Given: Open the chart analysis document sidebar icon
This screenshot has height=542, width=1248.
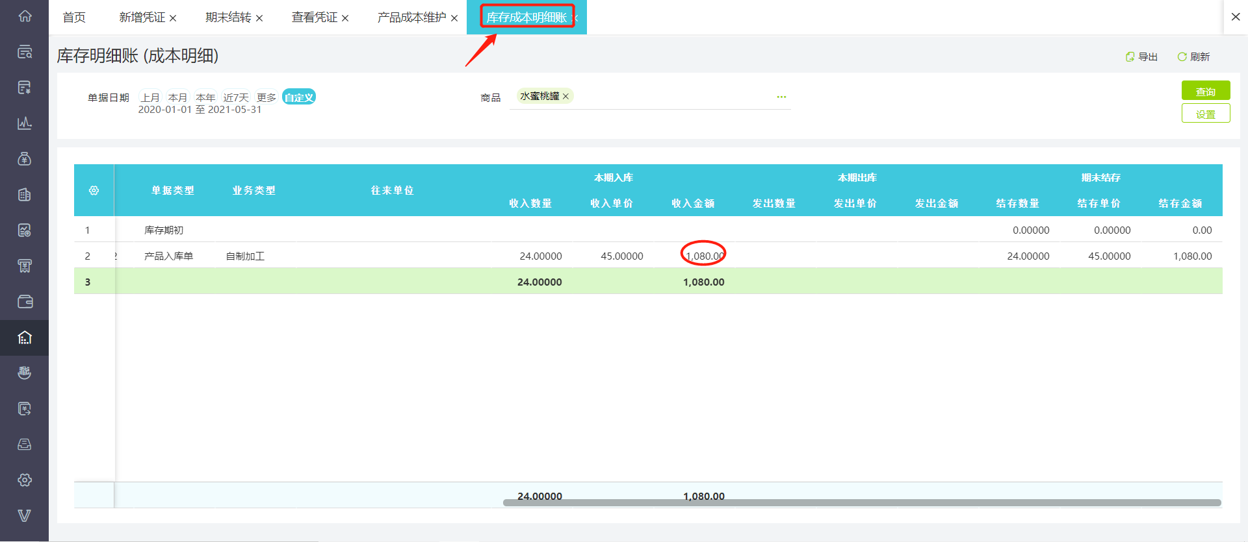Looking at the screenshot, I should coord(25,230).
